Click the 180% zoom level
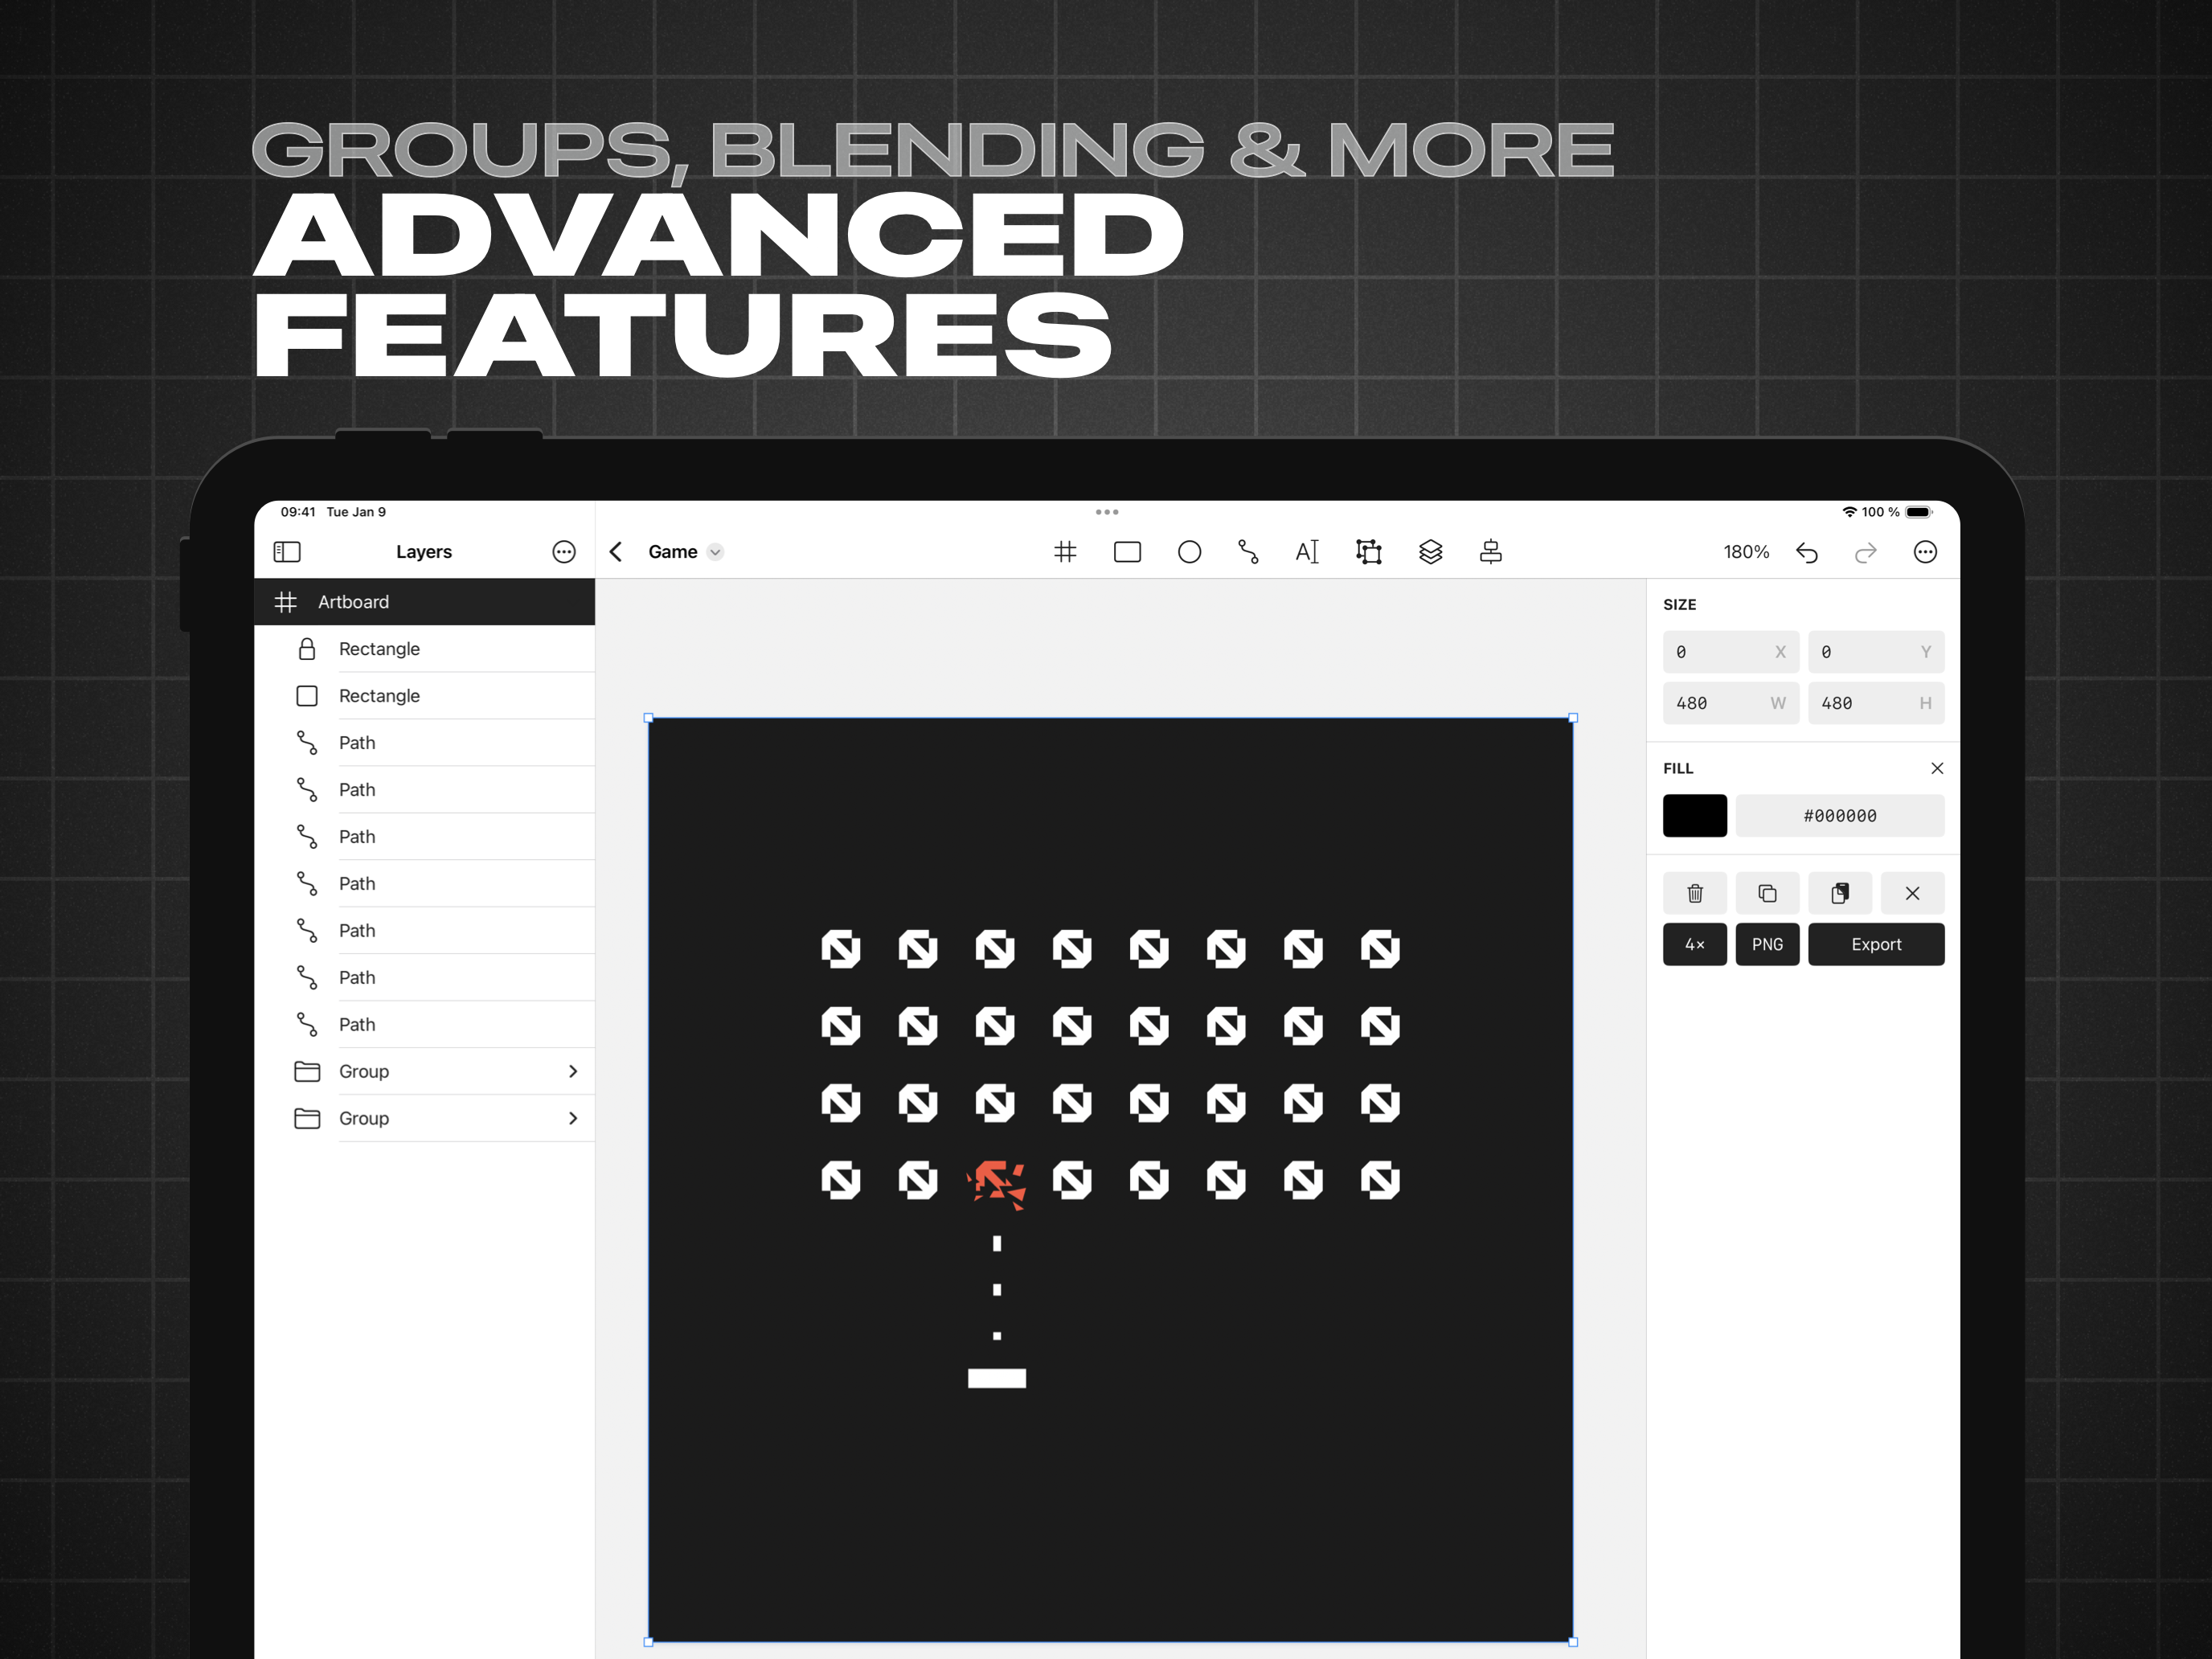This screenshot has width=2212, height=1659. pyautogui.click(x=1745, y=552)
